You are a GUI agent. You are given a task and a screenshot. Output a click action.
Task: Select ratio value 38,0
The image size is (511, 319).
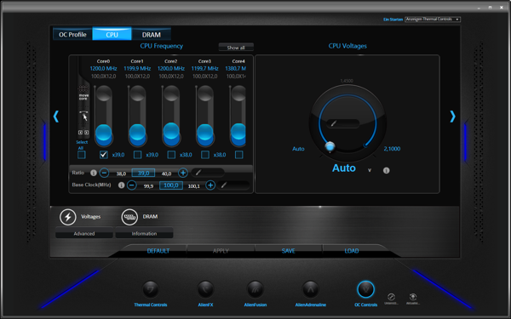122,174
